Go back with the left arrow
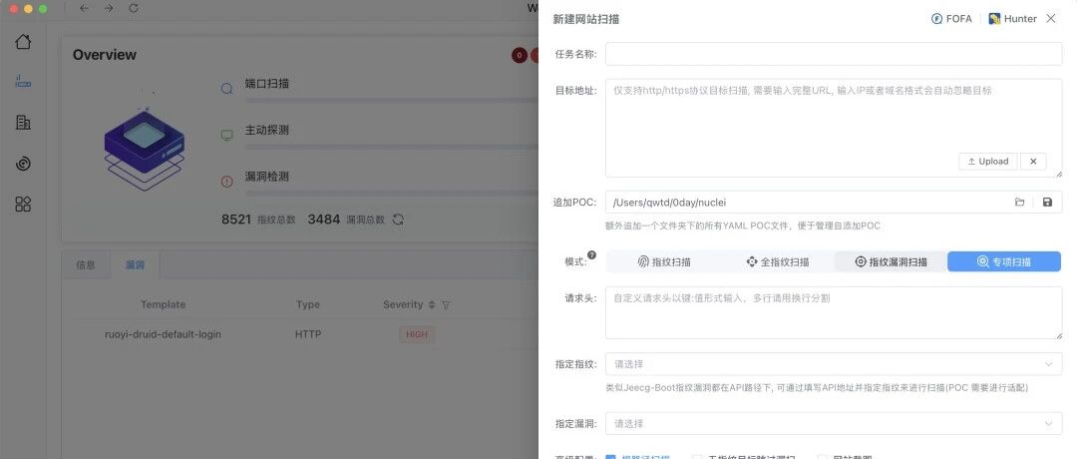1077x459 pixels. click(x=84, y=8)
